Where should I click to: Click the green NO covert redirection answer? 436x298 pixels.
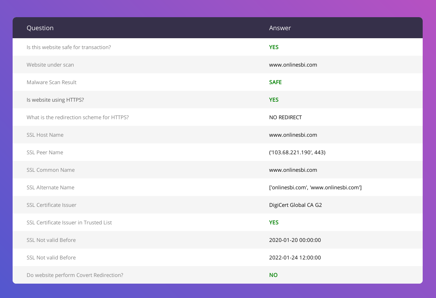point(273,275)
